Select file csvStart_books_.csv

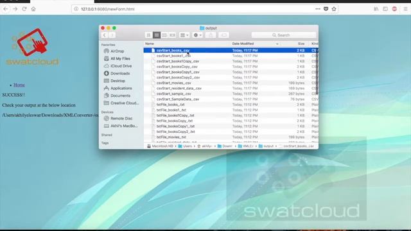[x=231, y=50]
